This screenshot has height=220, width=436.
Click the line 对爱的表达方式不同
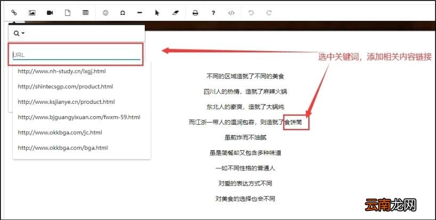(245, 183)
